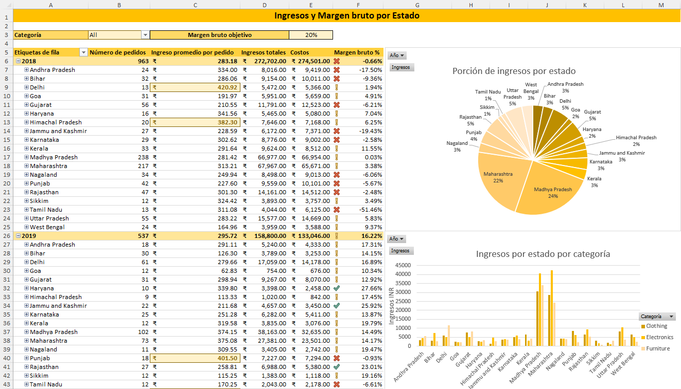Select column header F
Viewport: 681px width, 389px height.
[x=358, y=5]
